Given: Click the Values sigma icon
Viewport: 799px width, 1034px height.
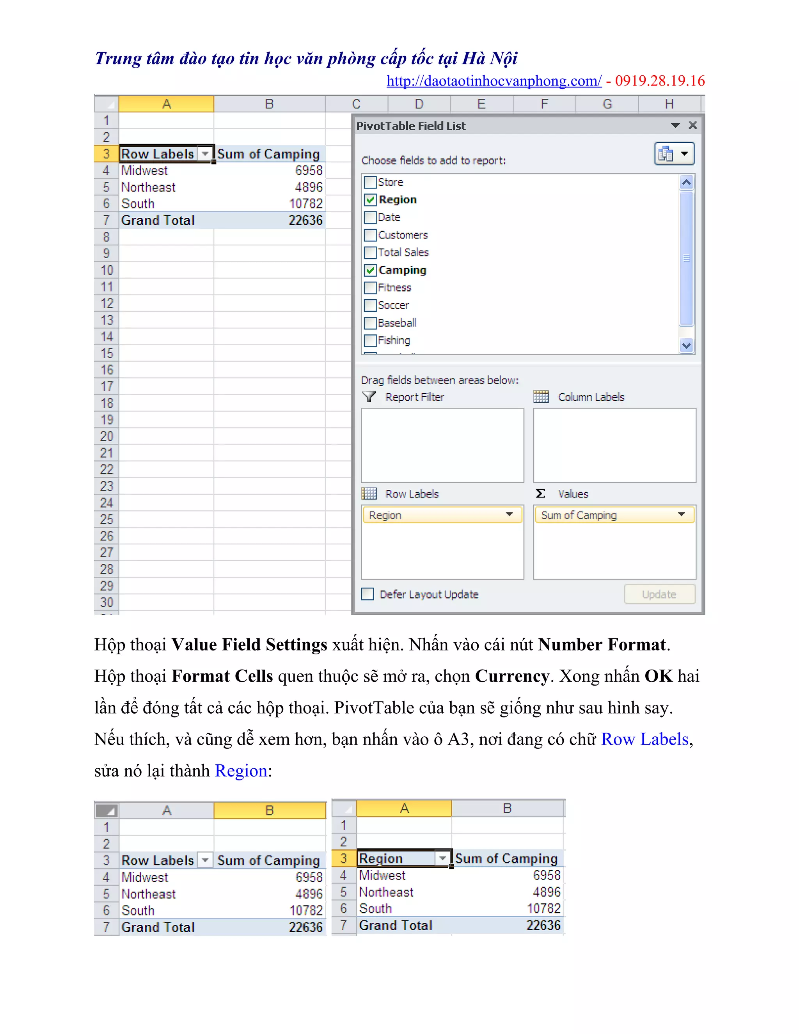Looking at the screenshot, I should pyautogui.click(x=541, y=494).
